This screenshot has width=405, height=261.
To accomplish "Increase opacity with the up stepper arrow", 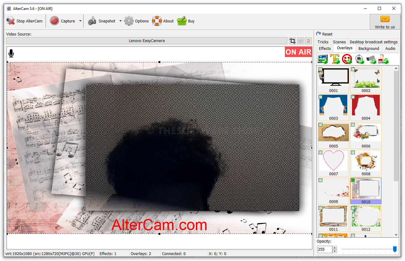I will click(x=335, y=248).
